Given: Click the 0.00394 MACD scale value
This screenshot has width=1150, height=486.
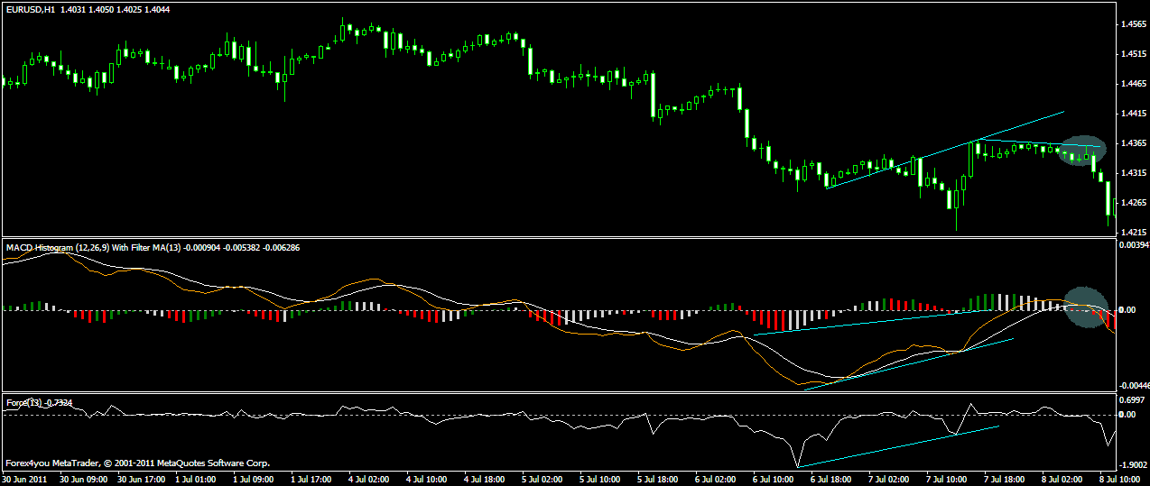Looking at the screenshot, I should tap(1132, 244).
